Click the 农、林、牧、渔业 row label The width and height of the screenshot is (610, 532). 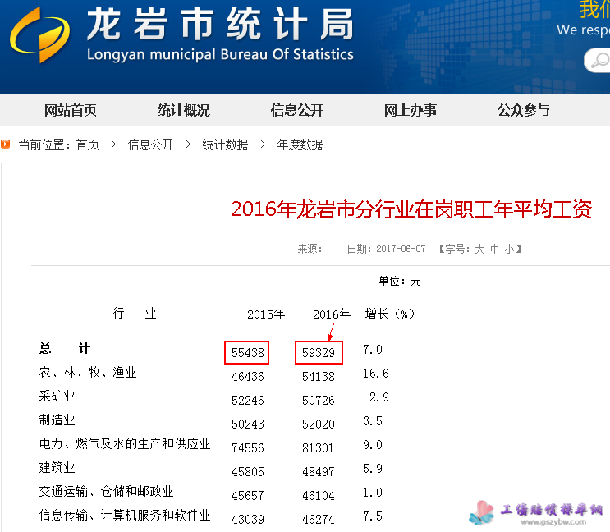pos(88,372)
